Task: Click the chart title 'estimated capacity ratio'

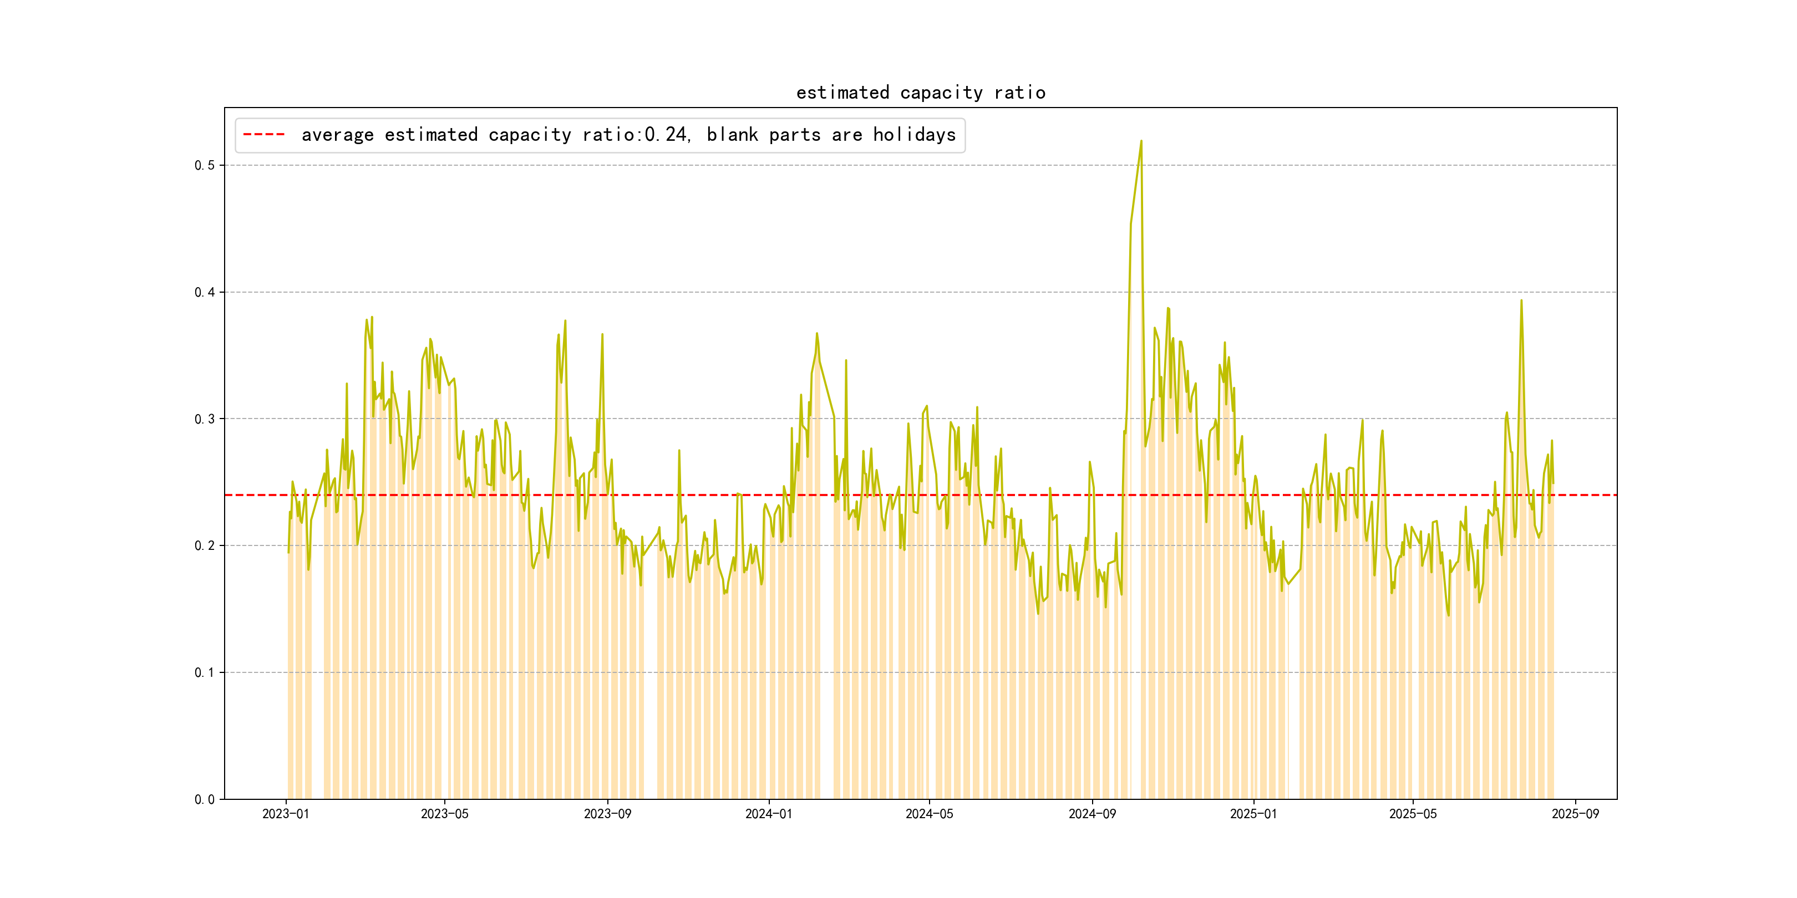Action: 920,93
